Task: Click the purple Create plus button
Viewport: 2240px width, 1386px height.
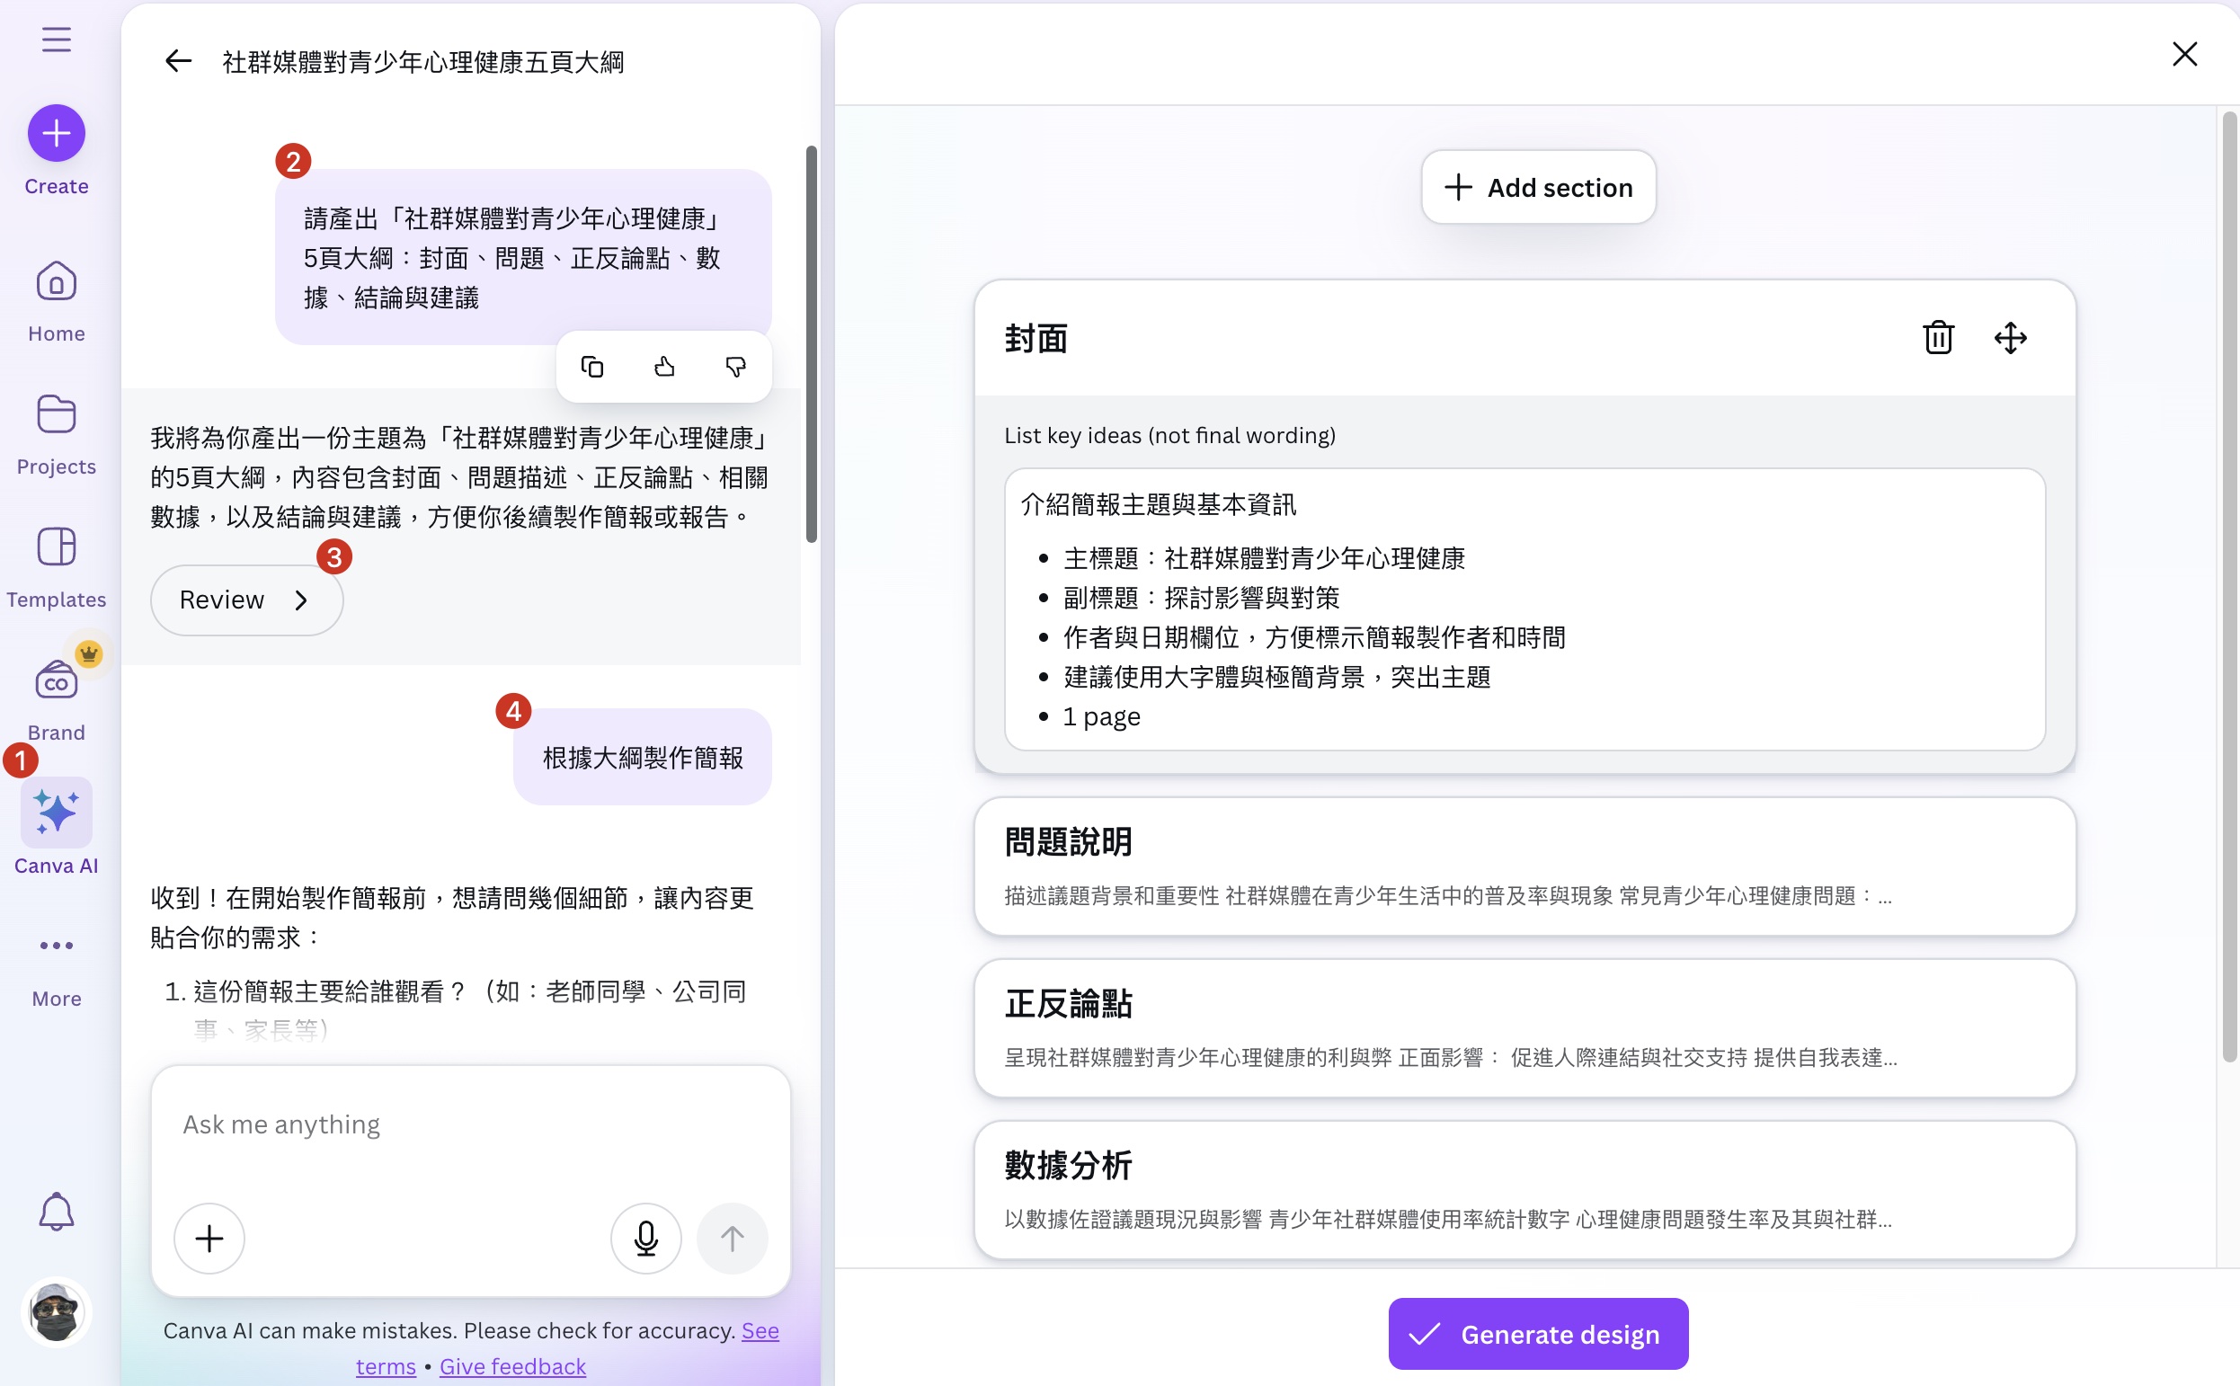Action: click(56, 133)
